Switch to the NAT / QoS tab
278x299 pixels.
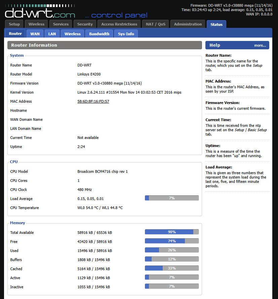click(155, 24)
